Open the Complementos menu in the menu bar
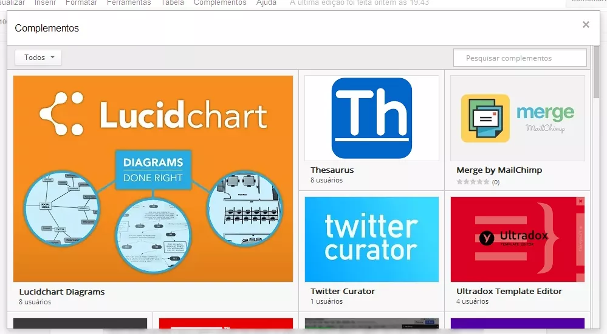The width and height of the screenshot is (607, 334). point(220,2)
